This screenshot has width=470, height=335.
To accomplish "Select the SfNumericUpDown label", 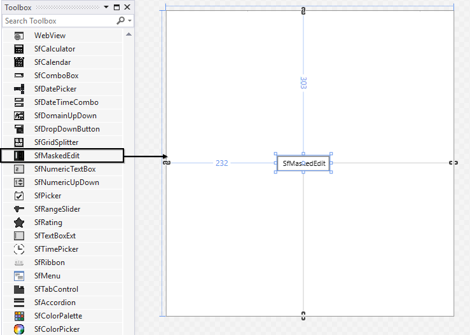I will point(67,182).
